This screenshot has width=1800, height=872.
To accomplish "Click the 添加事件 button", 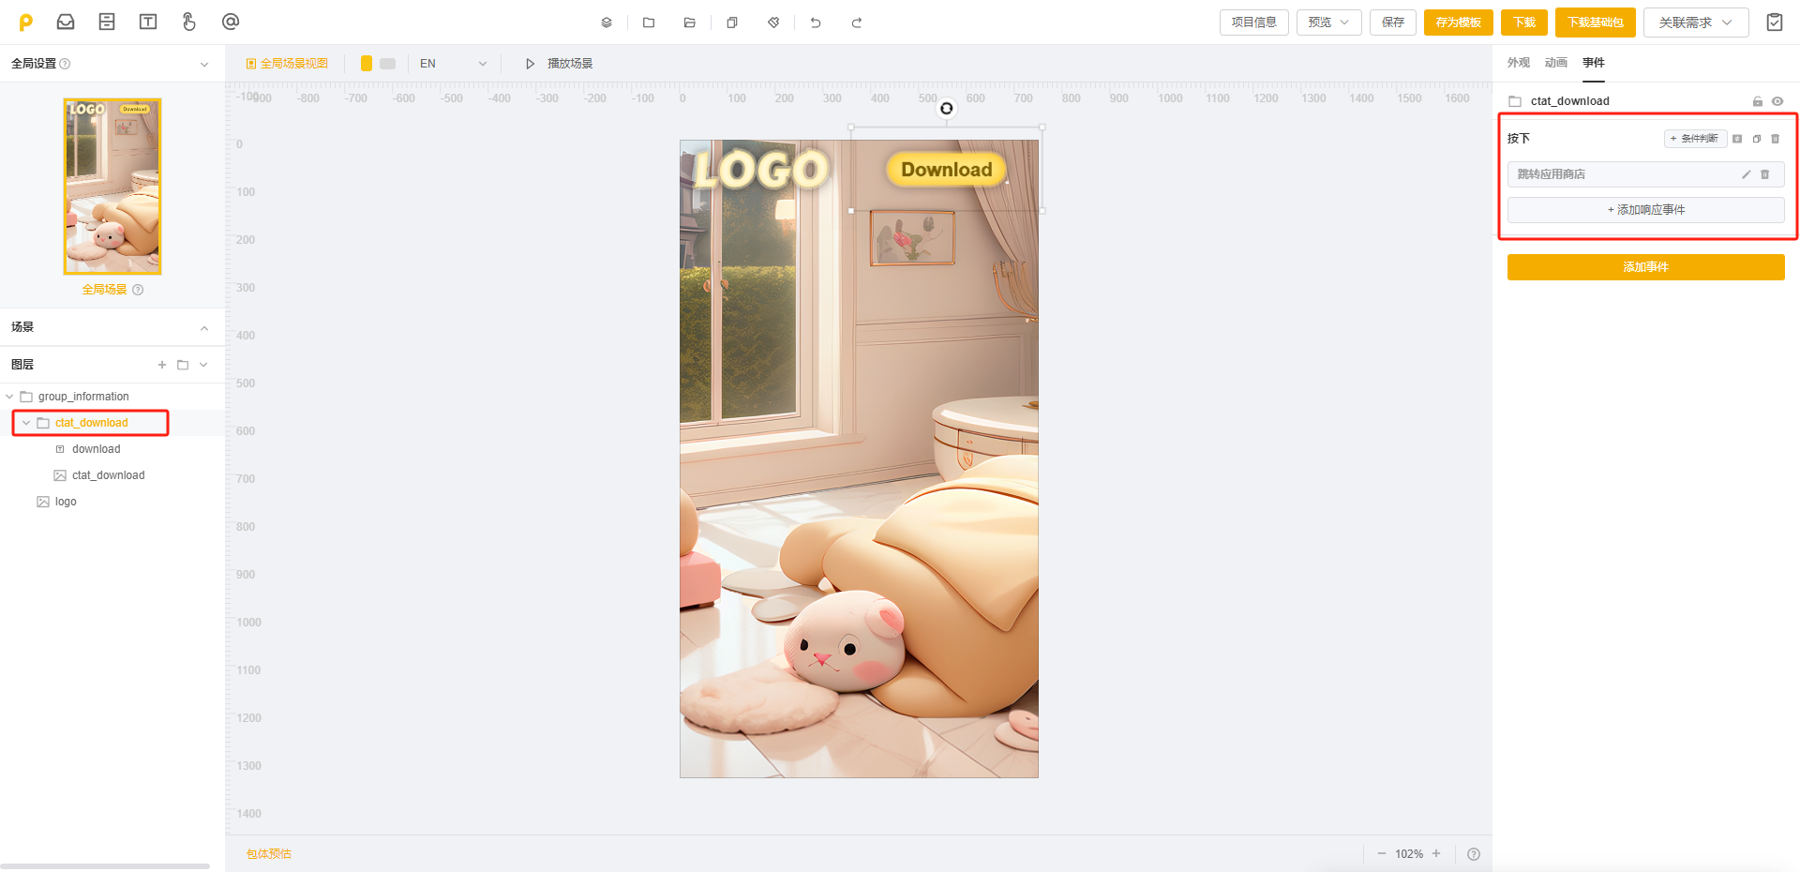I will tap(1645, 267).
